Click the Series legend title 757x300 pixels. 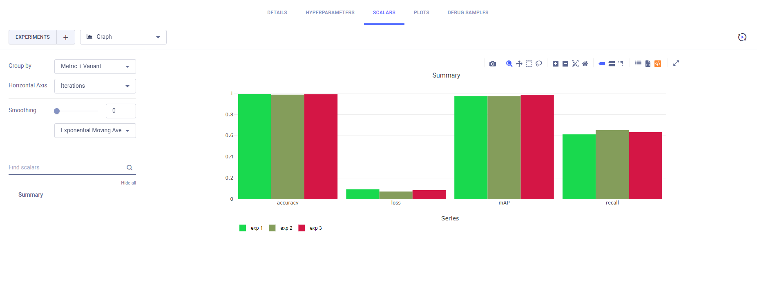(x=450, y=218)
